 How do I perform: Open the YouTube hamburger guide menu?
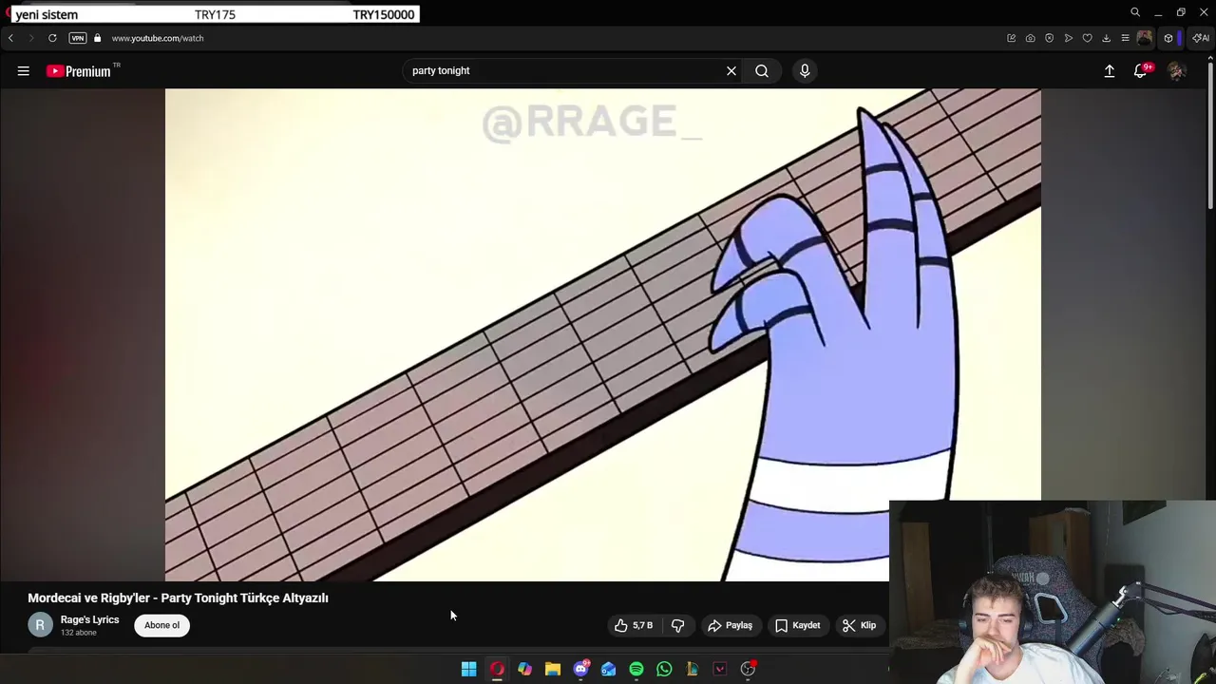pyautogui.click(x=24, y=71)
